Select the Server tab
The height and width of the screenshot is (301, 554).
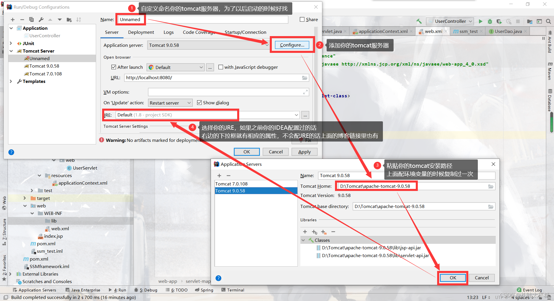pyautogui.click(x=112, y=32)
